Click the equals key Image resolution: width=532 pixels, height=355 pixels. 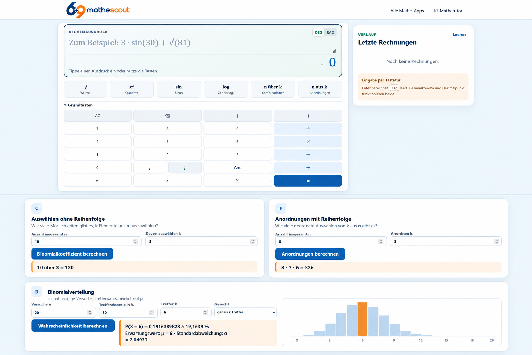(308, 181)
